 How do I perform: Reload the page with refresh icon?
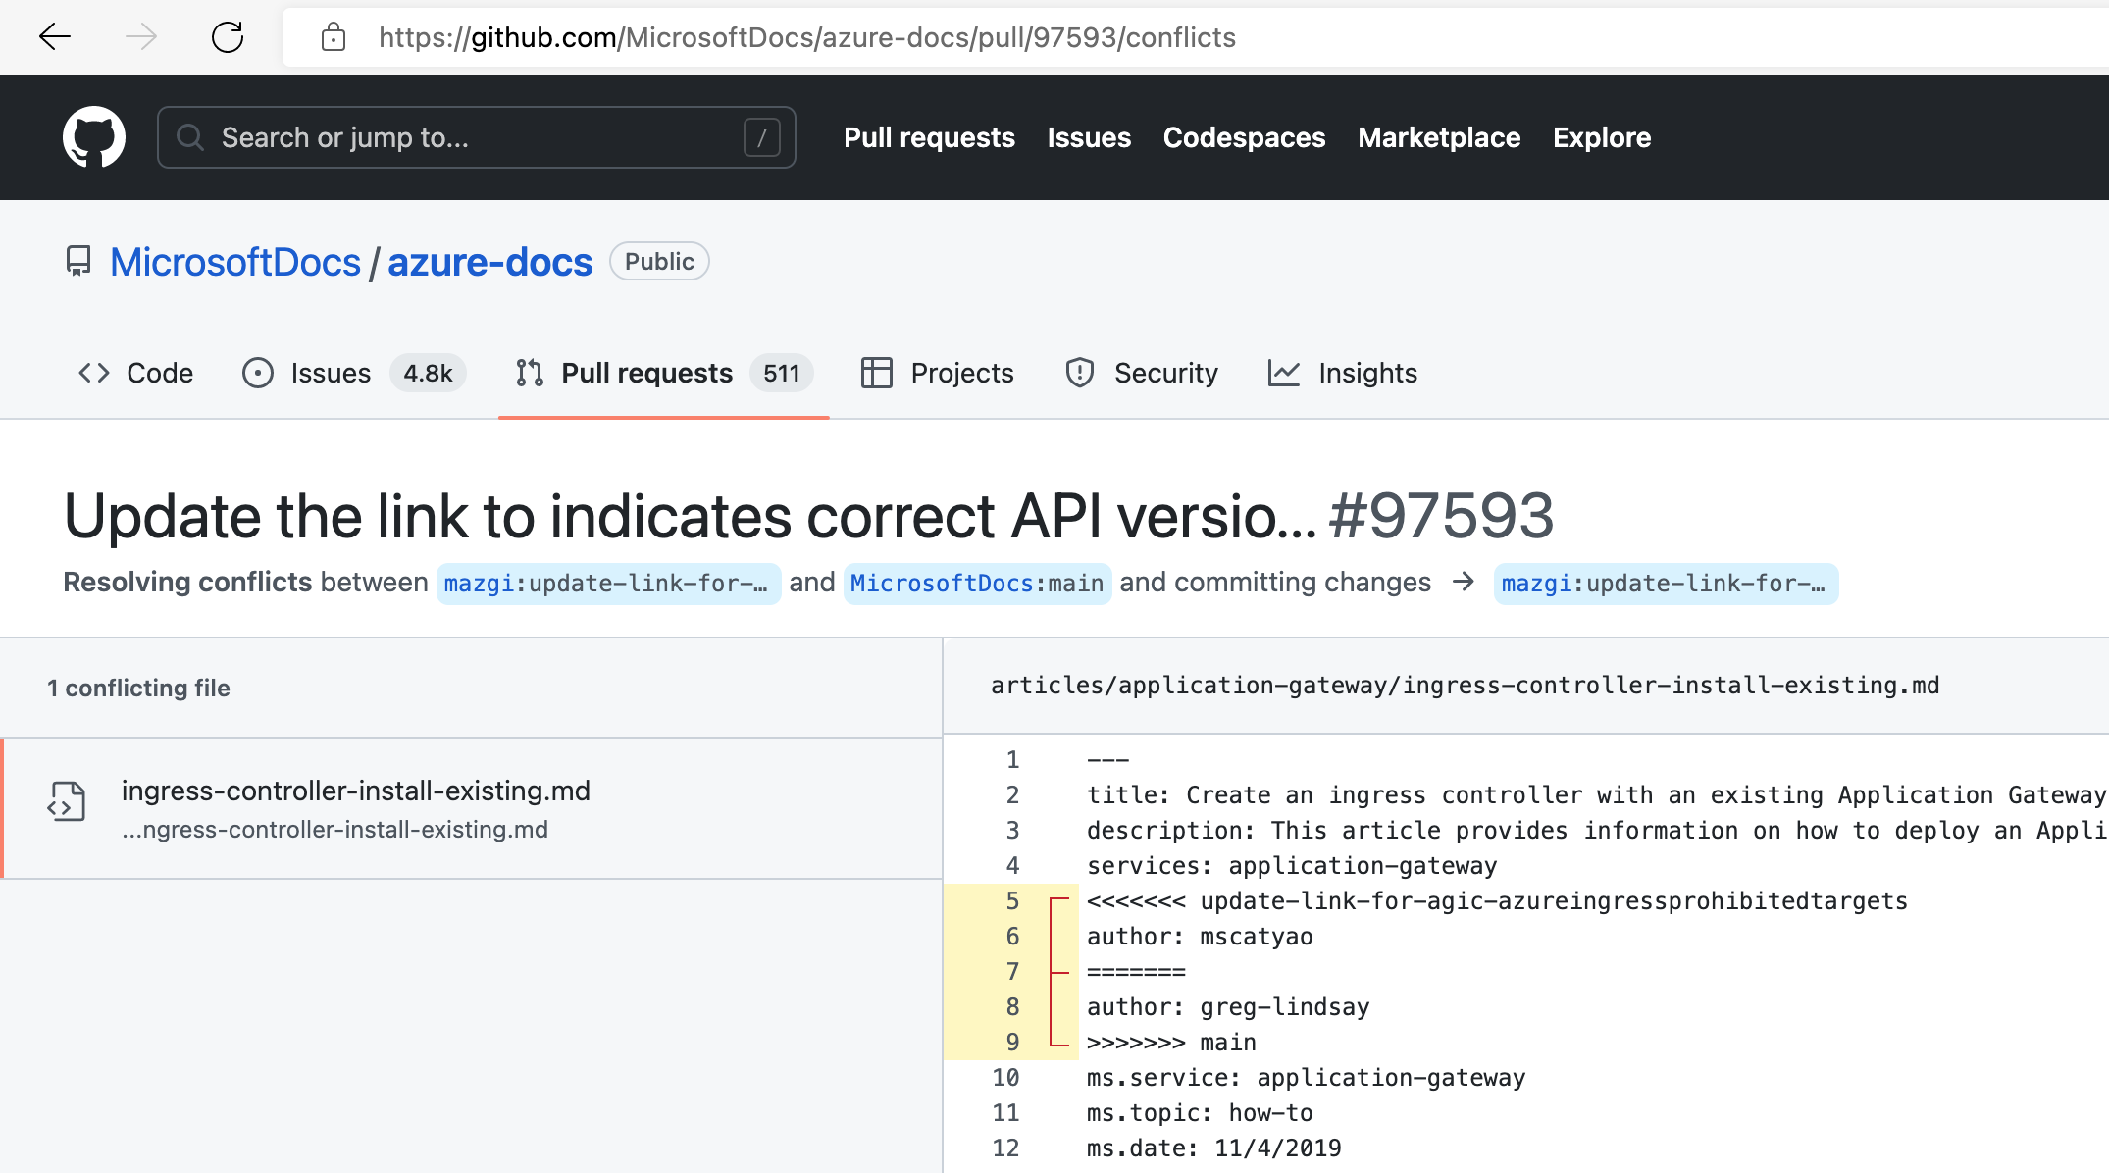228,37
